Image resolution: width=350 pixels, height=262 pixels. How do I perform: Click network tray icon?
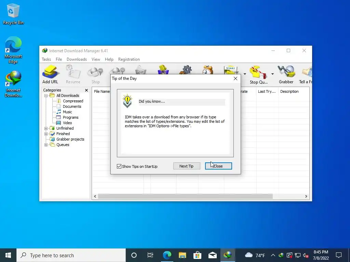298,255
